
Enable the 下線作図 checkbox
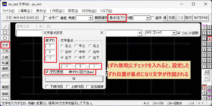[x=47, y=87]
